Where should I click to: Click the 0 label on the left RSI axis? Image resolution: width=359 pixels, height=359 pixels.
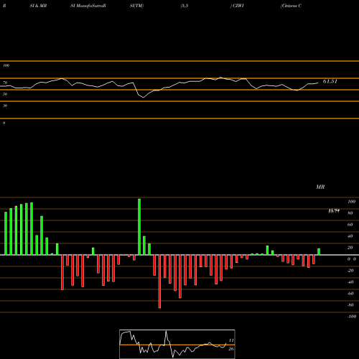pyautogui.click(x=4, y=123)
